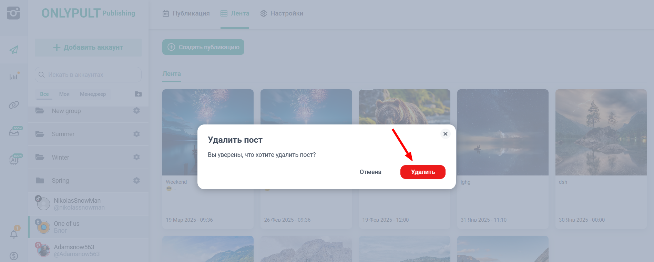This screenshot has width=654, height=262.
Task: Click the Искать в аккаунтах search field
Action: [88, 75]
